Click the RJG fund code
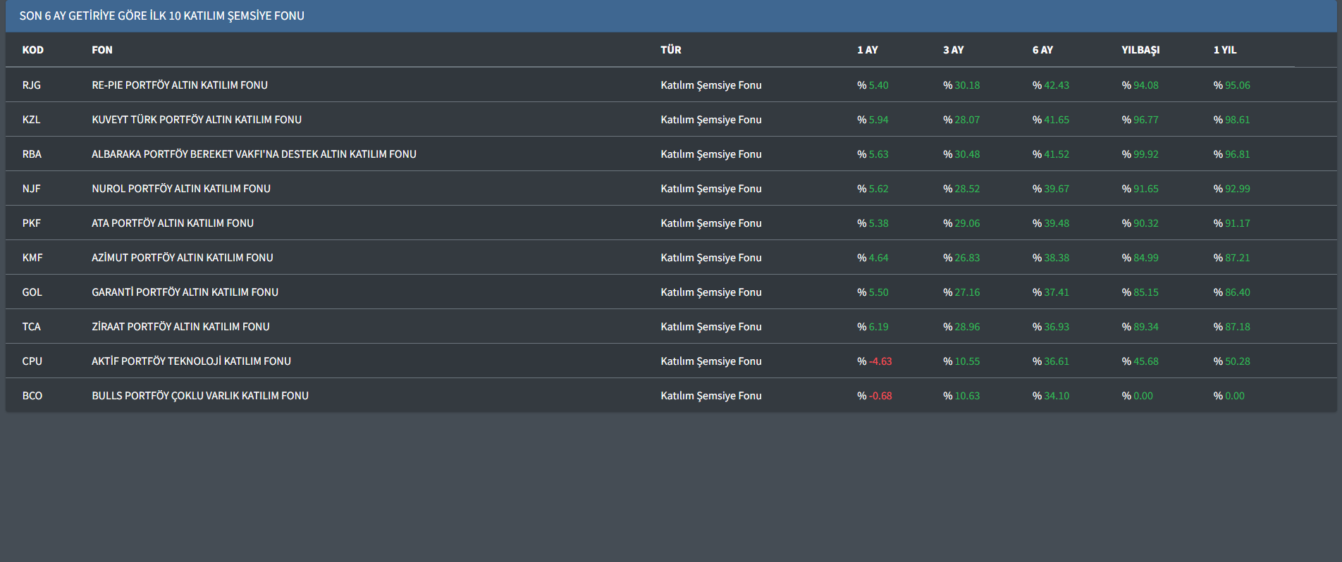 31,85
